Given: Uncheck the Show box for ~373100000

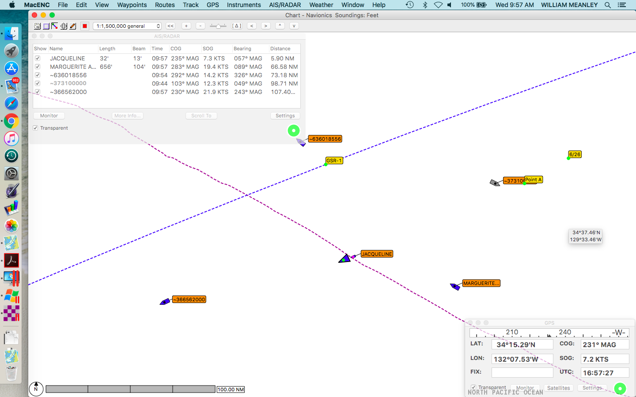Looking at the screenshot, I should click(x=38, y=83).
